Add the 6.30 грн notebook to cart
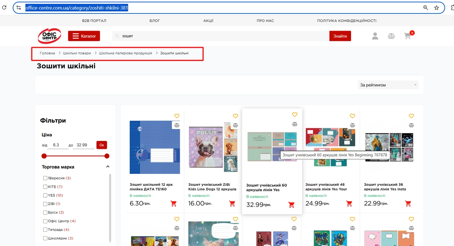This screenshot has width=454, height=246. click(174, 204)
